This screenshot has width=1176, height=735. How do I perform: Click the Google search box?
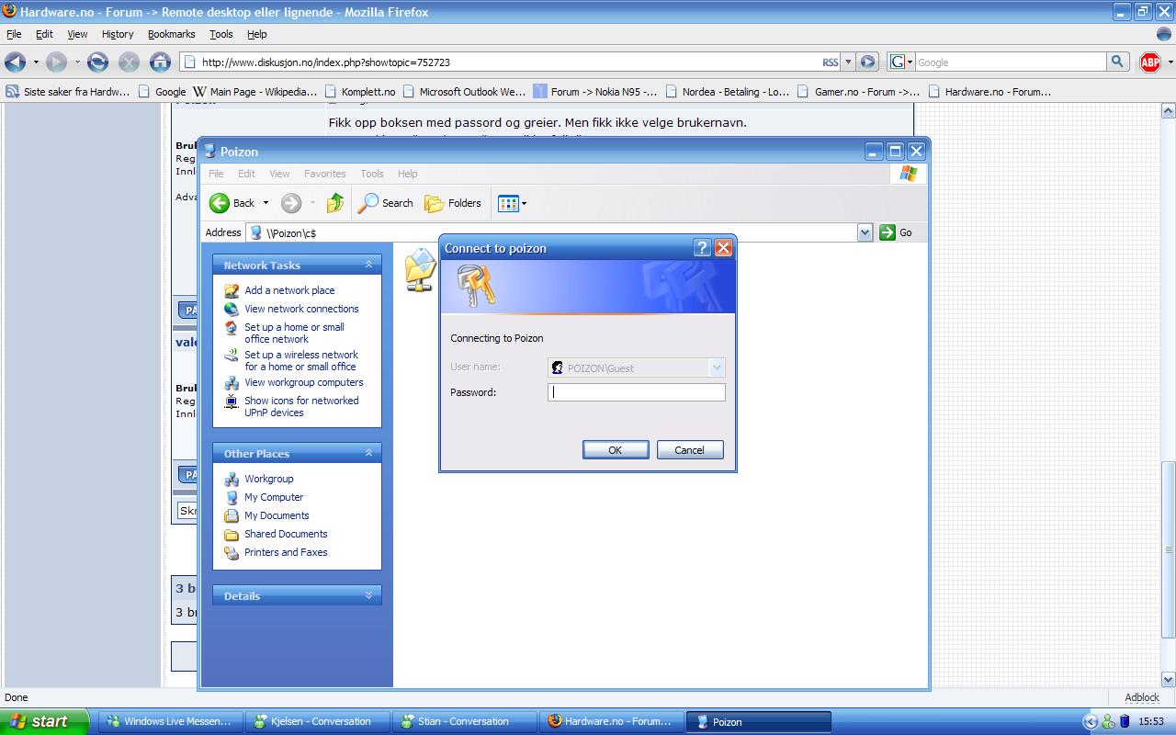1010,62
